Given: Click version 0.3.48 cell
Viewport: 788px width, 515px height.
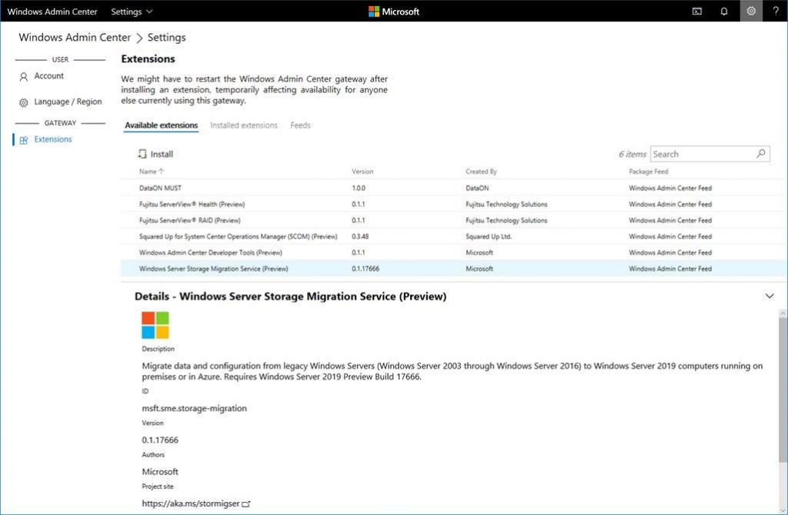Looking at the screenshot, I should pos(360,237).
